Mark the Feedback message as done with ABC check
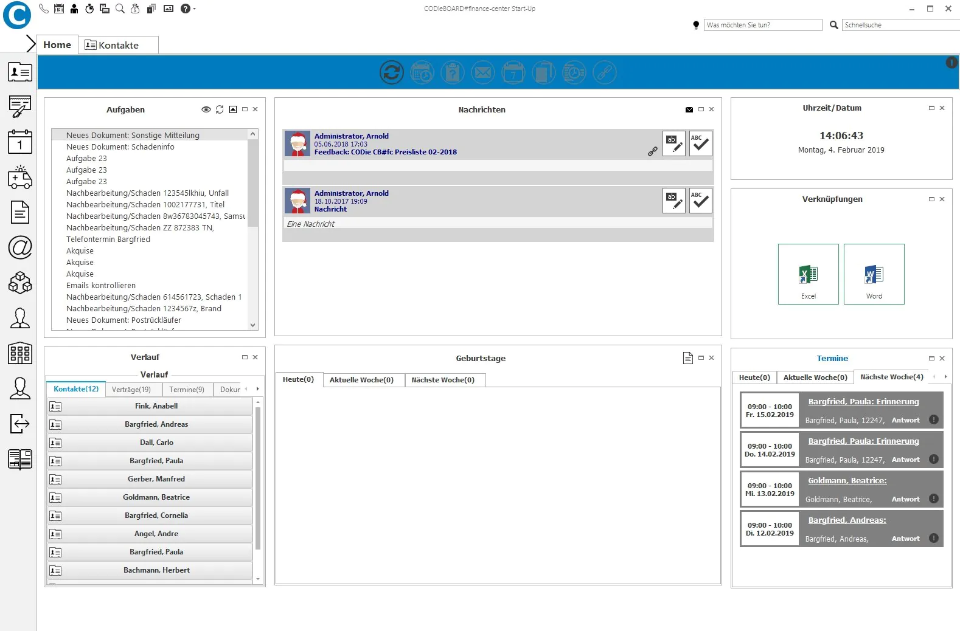This screenshot has width=960, height=631. click(700, 143)
